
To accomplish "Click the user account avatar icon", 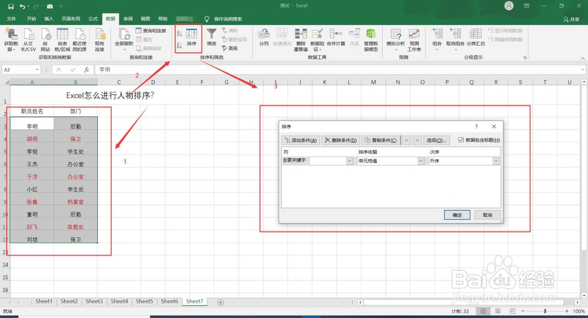I will tap(509, 6).
